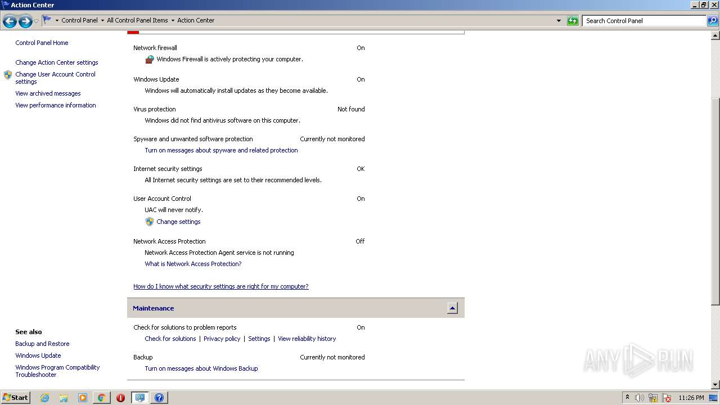Launch Opera browser from taskbar
The image size is (720, 405).
[x=120, y=398]
